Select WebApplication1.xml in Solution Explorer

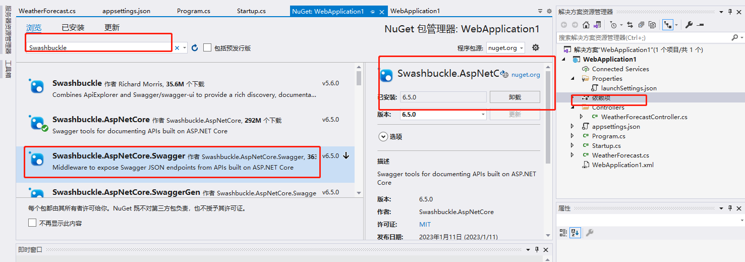click(622, 165)
